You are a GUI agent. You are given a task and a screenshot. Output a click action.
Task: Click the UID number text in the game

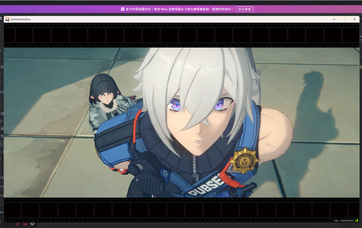tap(344, 221)
